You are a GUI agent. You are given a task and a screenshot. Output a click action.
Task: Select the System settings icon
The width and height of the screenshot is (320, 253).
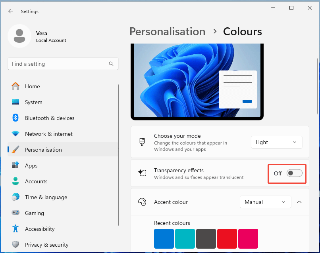[x=16, y=102]
